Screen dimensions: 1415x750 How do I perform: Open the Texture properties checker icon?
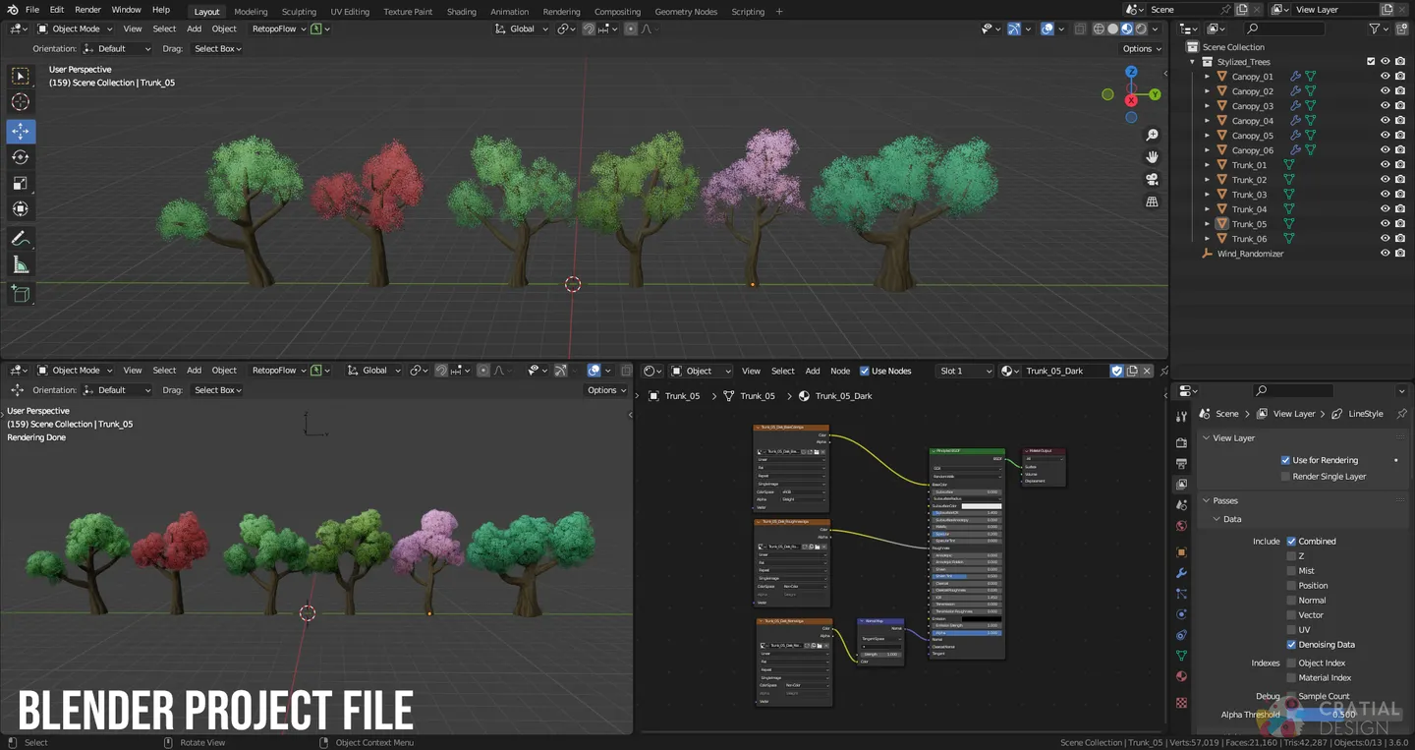[1181, 703]
